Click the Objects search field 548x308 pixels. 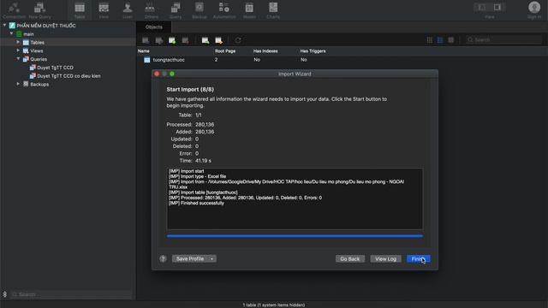tap(503, 40)
